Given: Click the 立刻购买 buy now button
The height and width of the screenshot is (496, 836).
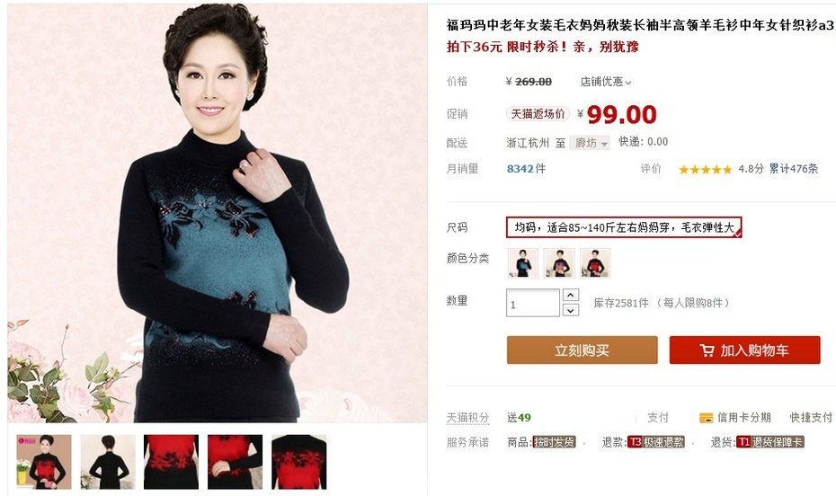Looking at the screenshot, I should tap(582, 350).
